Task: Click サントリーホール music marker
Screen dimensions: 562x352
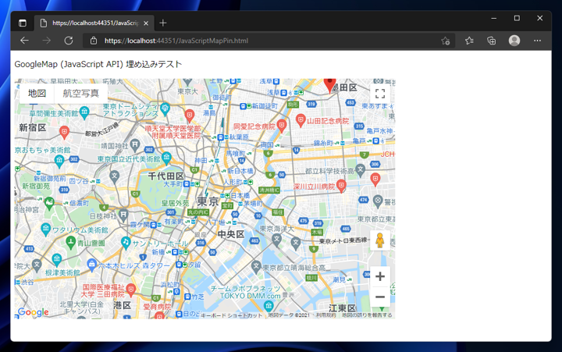Action: (x=126, y=243)
